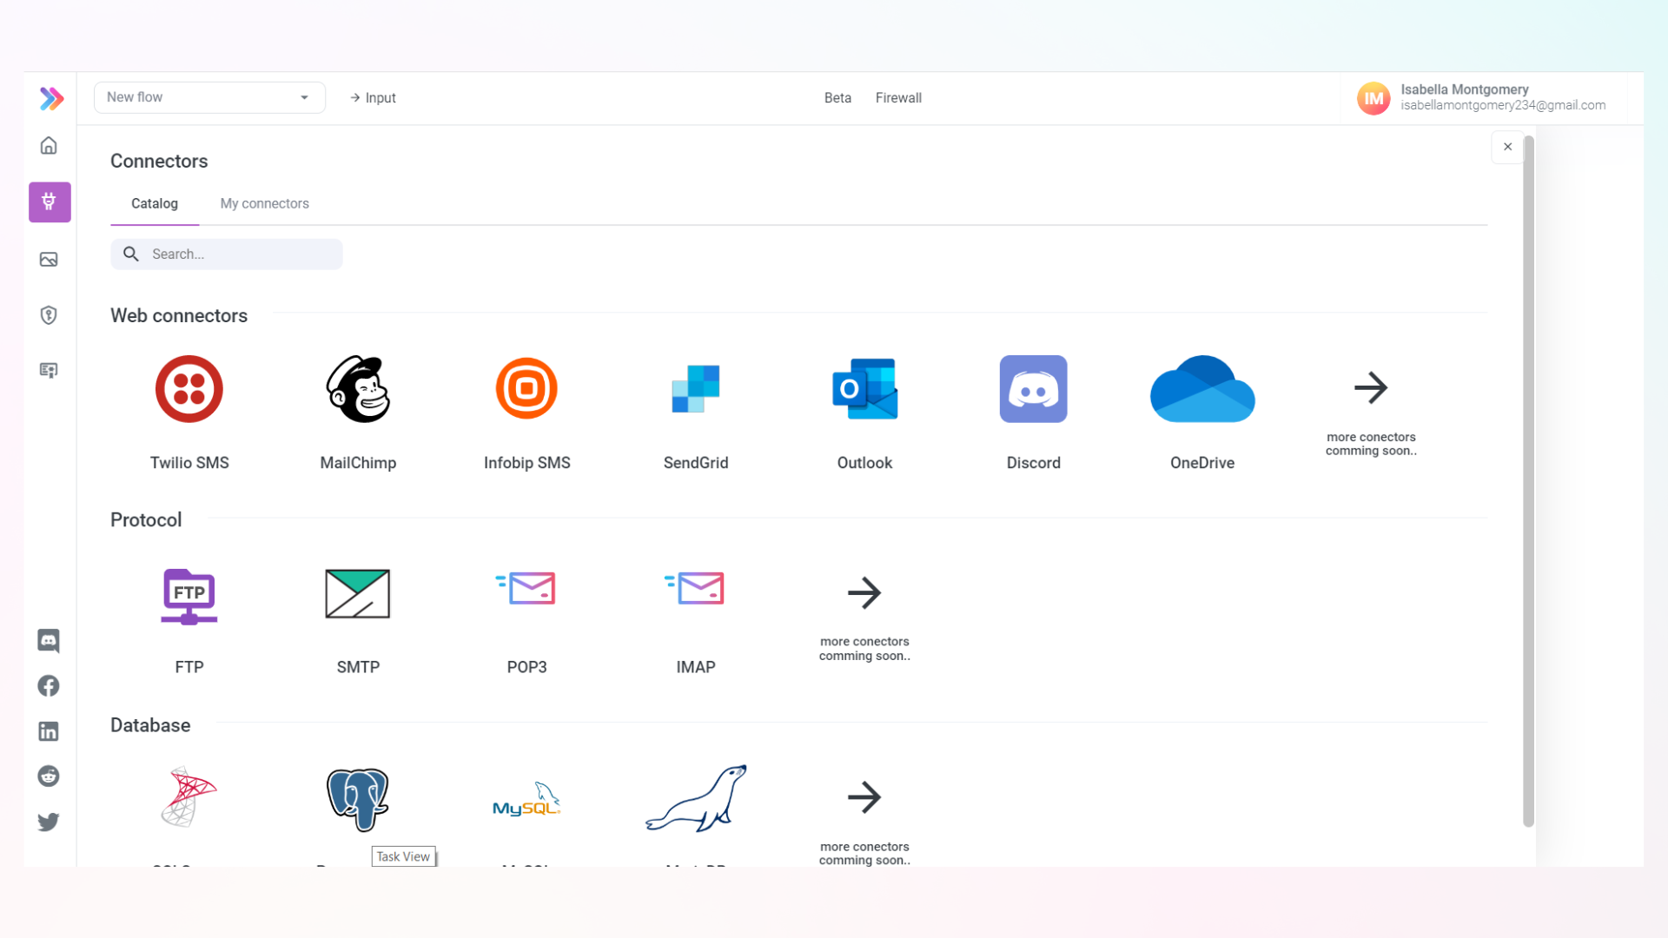1668x938 pixels.
Task: Select the FTP protocol connector
Action: click(x=189, y=596)
